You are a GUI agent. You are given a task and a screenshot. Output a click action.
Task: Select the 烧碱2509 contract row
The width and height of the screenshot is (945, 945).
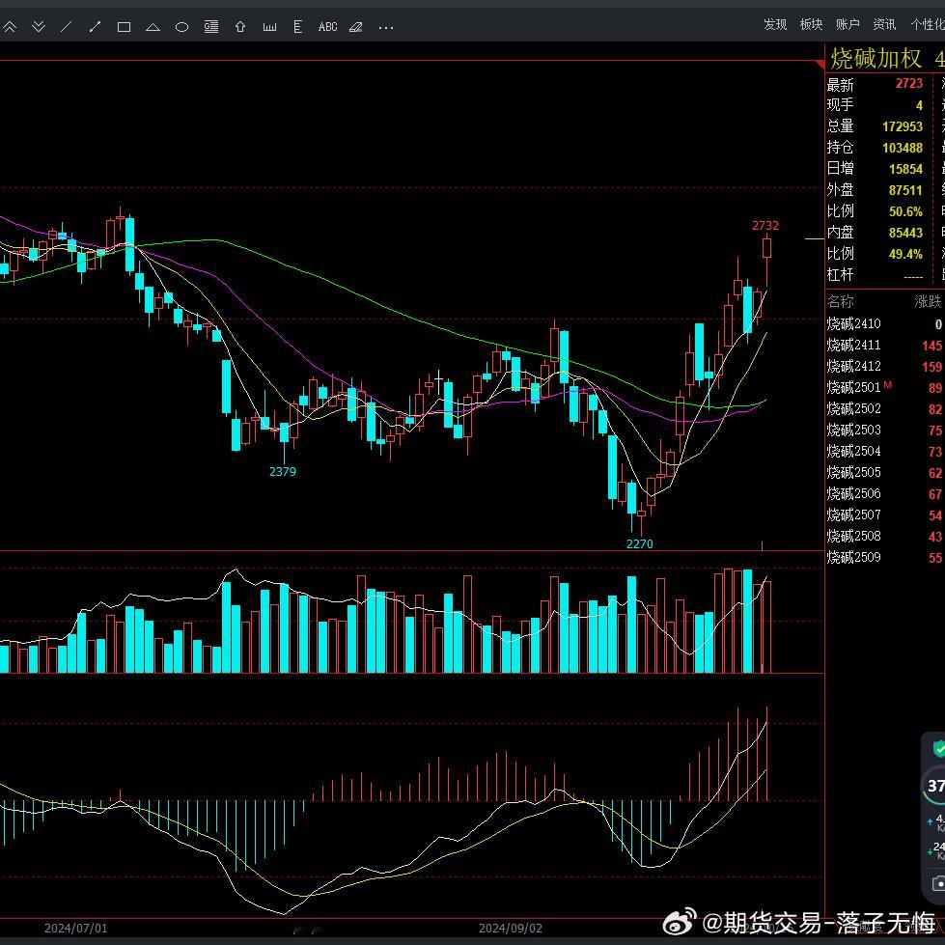point(885,558)
